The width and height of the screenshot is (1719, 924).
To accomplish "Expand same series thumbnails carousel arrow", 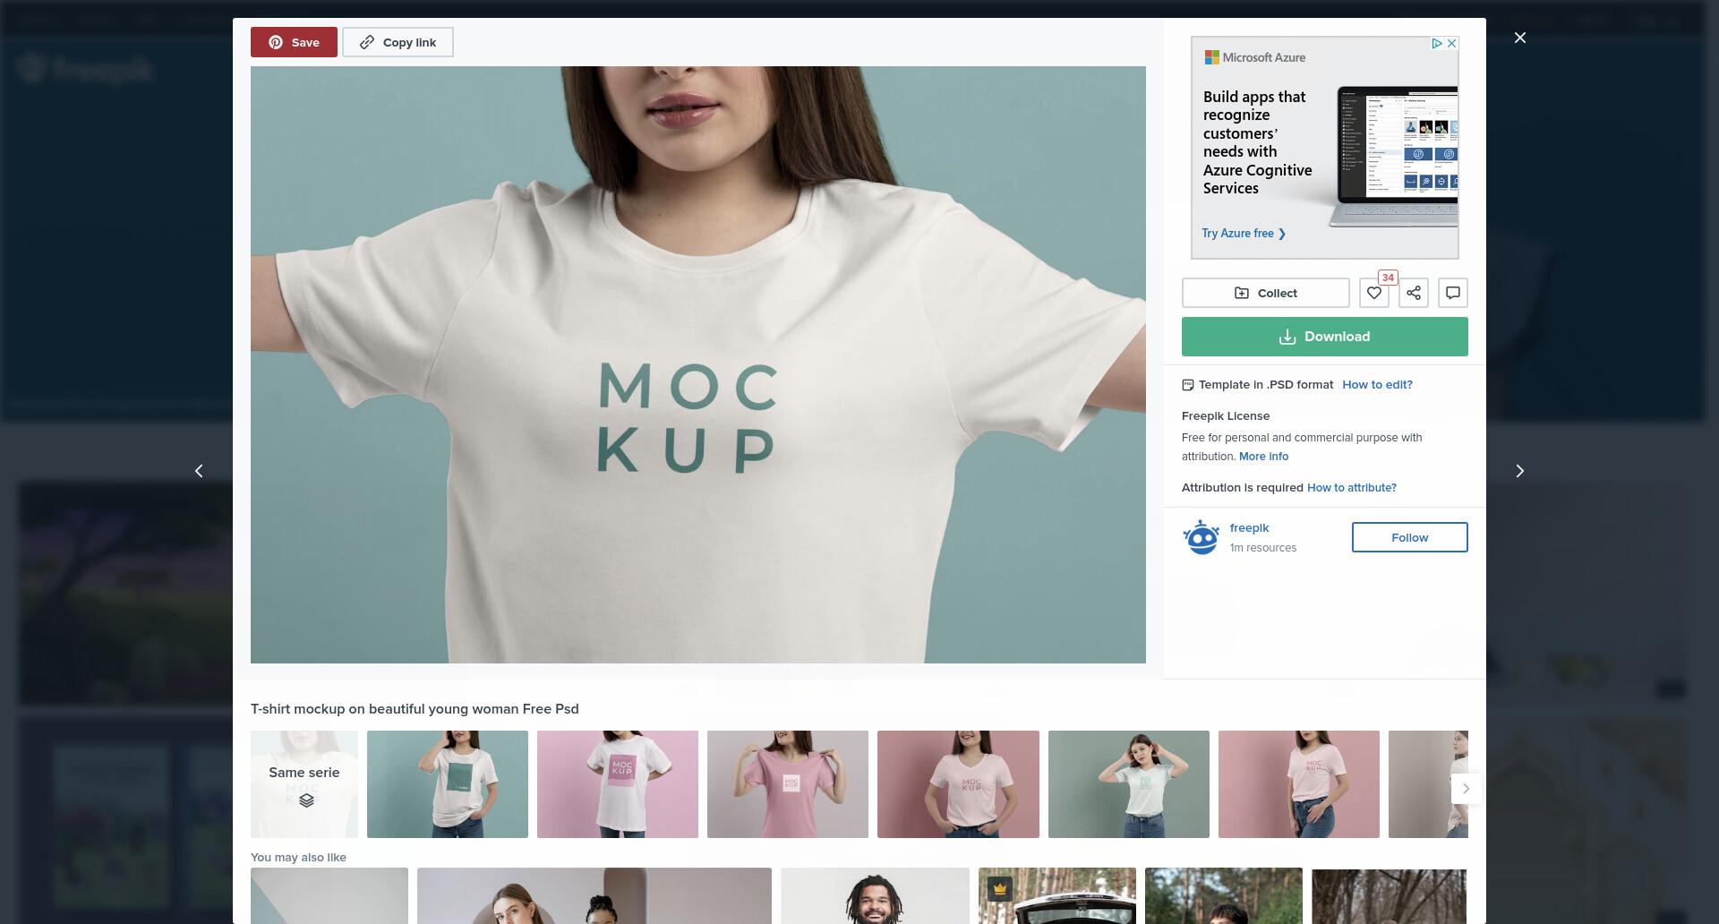I will click(x=1466, y=789).
